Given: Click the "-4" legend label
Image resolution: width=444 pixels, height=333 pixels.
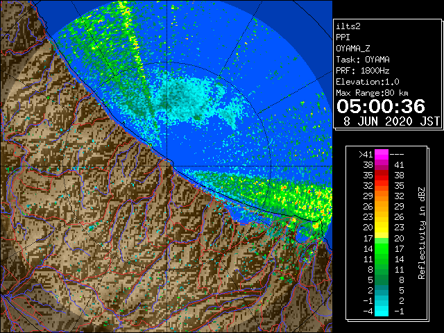Looking at the screenshot, I should pyautogui.click(x=368, y=311).
